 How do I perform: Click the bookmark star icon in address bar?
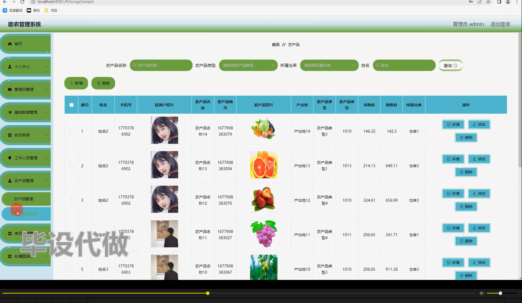click(x=488, y=2)
